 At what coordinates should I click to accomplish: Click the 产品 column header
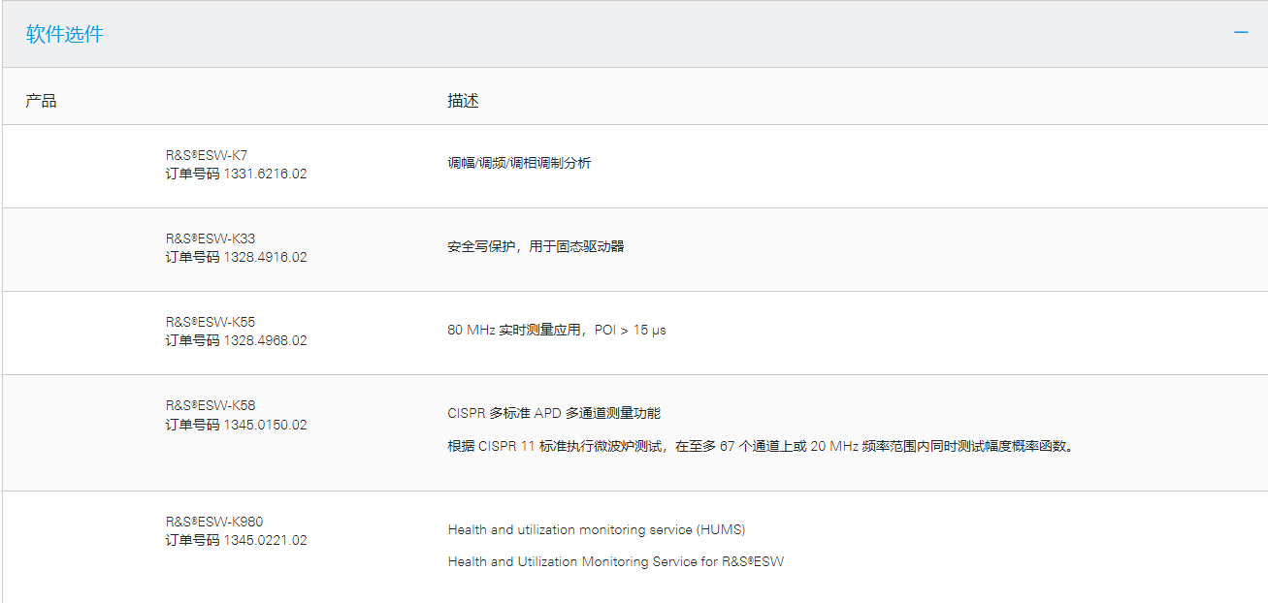(x=41, y=101)
